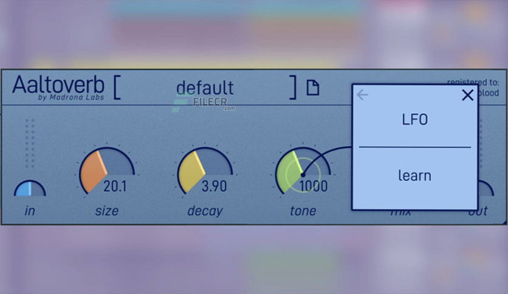Click the size value 20.1

click(x=115, y=186)
